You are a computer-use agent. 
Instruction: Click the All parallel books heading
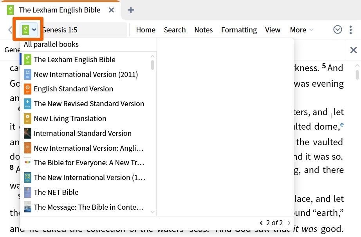click(51, 45)
